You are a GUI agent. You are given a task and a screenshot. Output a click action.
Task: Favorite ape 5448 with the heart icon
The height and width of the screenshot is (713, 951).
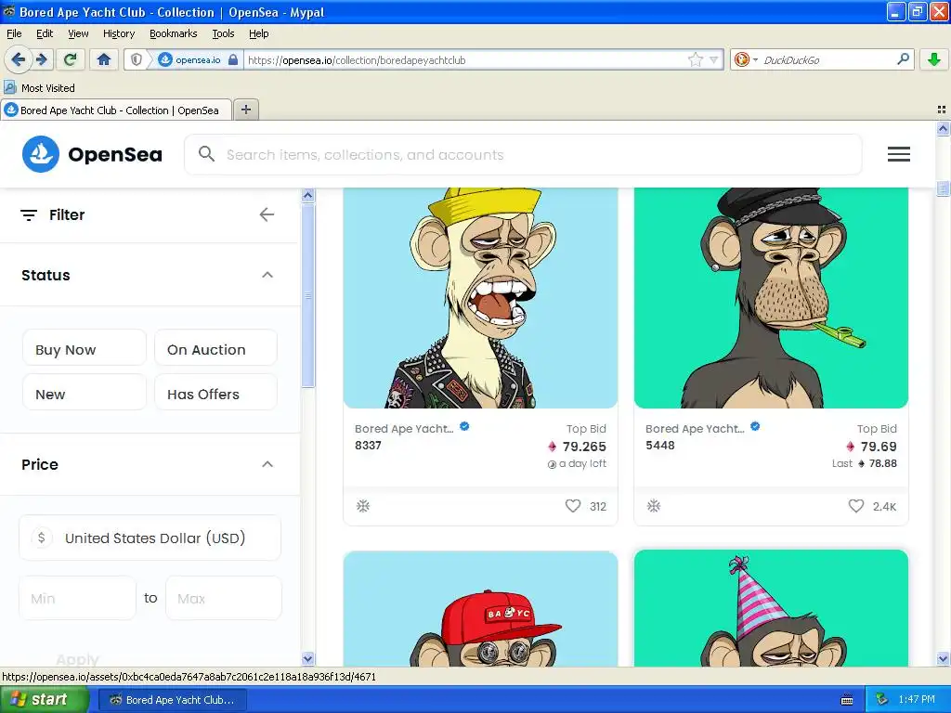coord(855,506)
